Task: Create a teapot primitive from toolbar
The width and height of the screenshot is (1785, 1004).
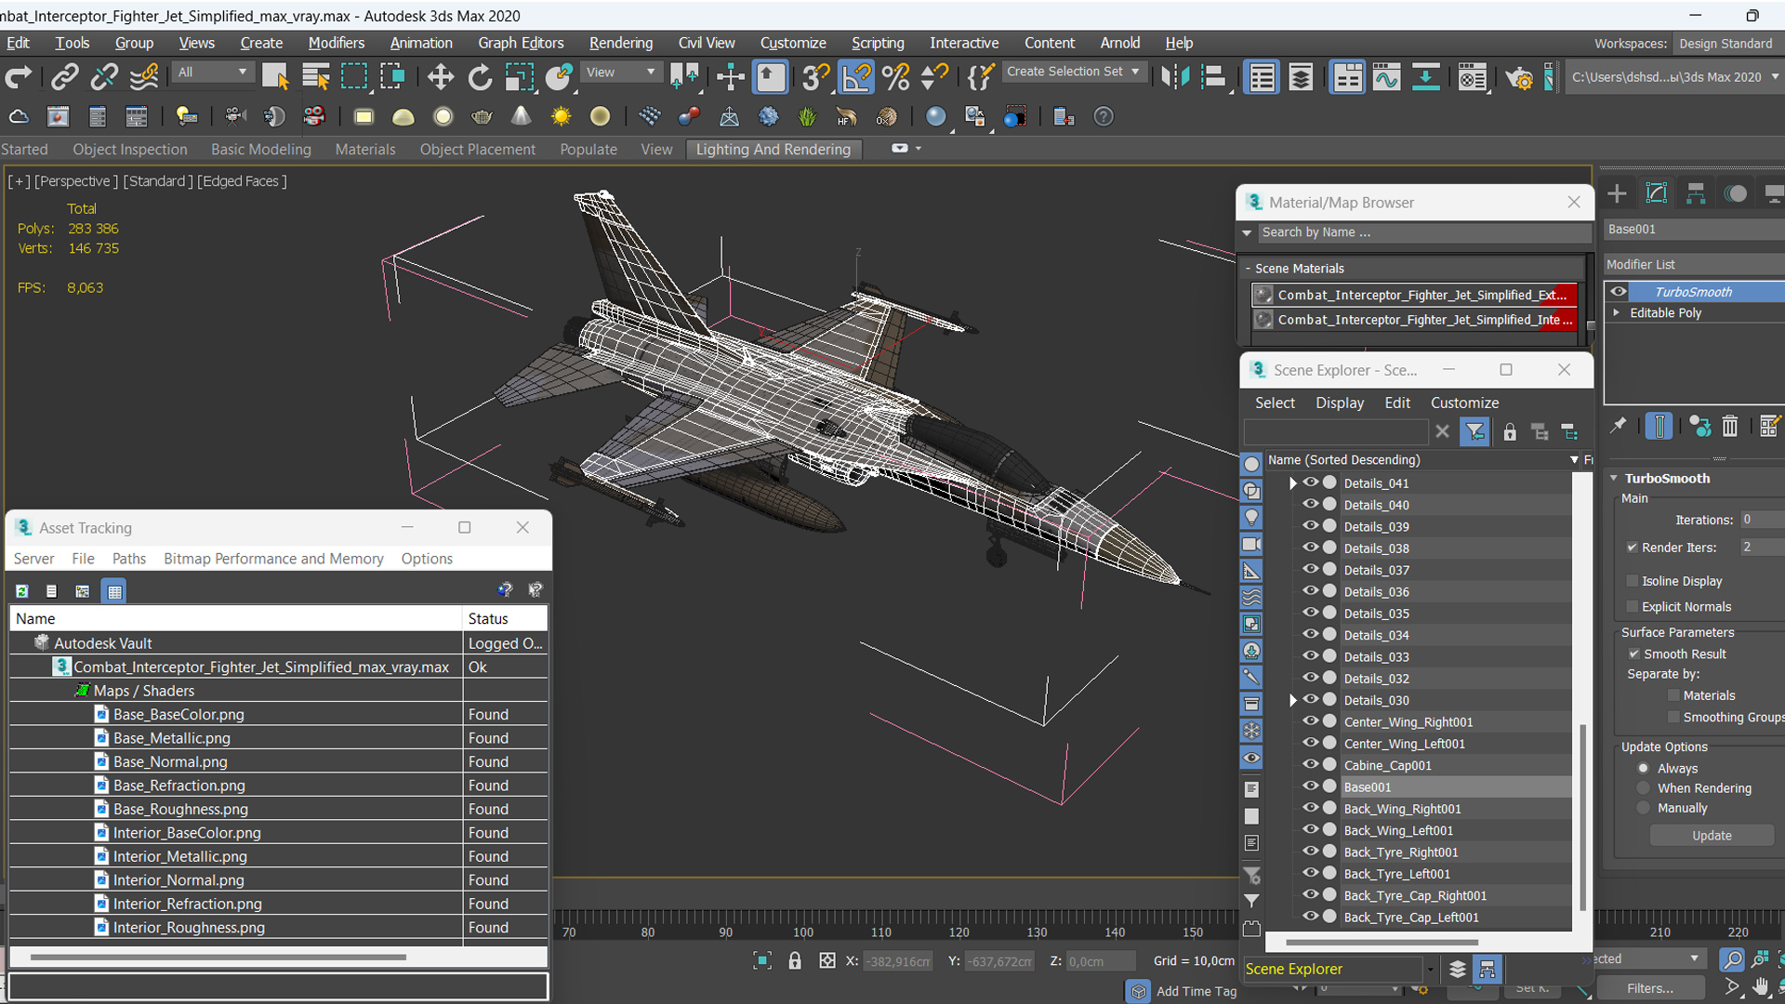Action: (x=482, y=116)
